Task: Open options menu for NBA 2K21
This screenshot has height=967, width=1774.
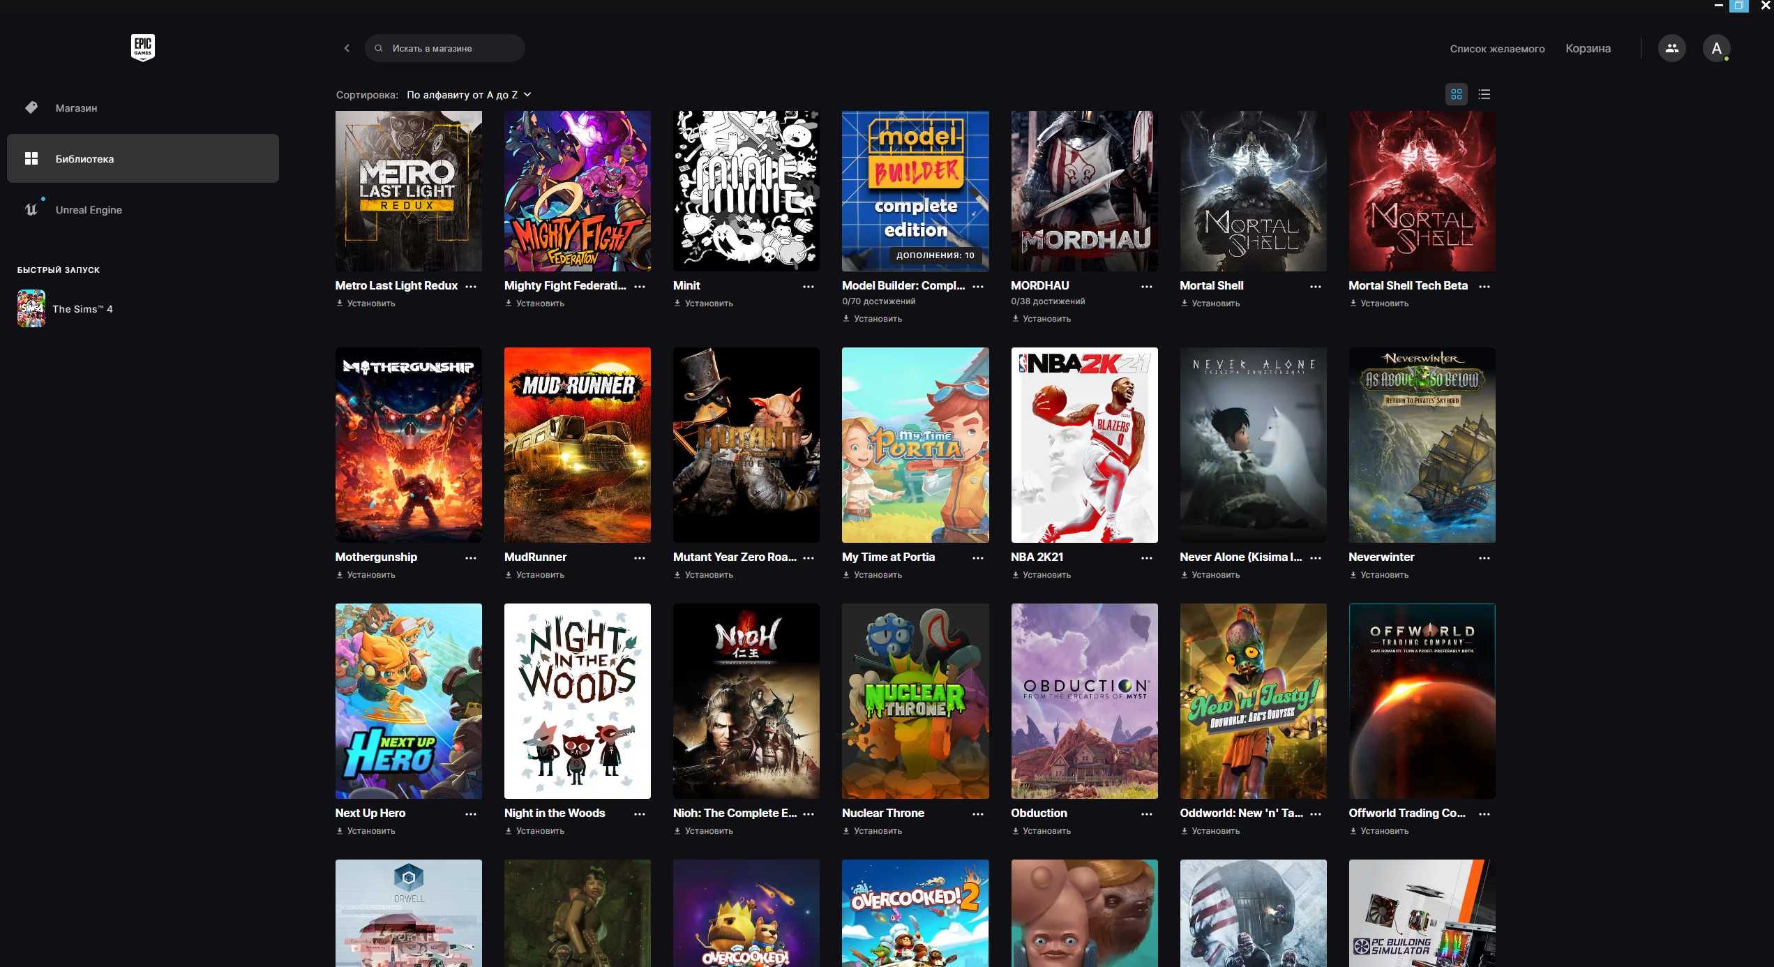Action: [1147, 557]
